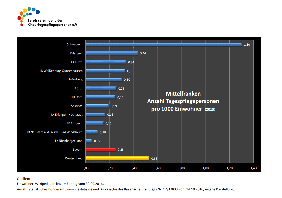Click the red Bayern bar
282x198 pixels.
100,149
